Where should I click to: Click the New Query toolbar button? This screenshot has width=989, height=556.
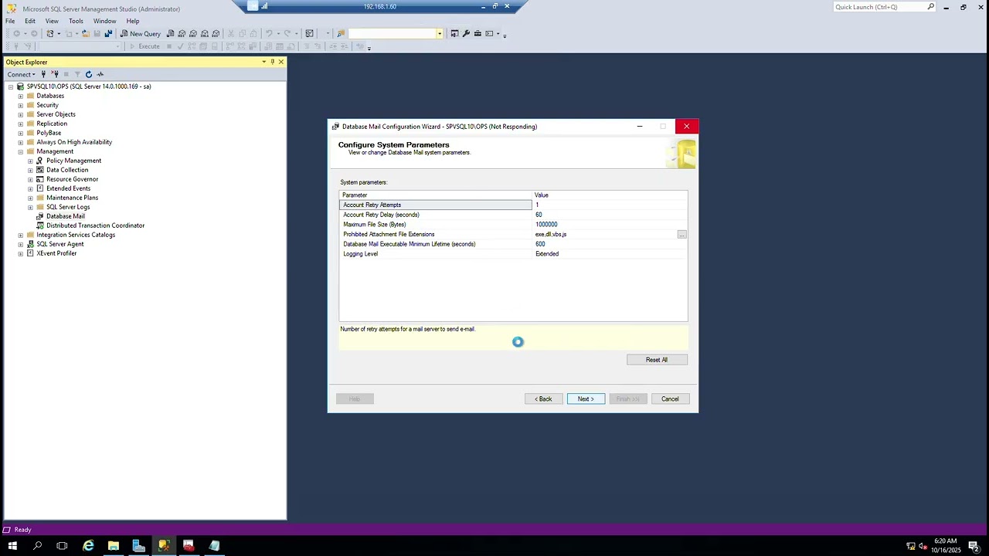(140, 34)
